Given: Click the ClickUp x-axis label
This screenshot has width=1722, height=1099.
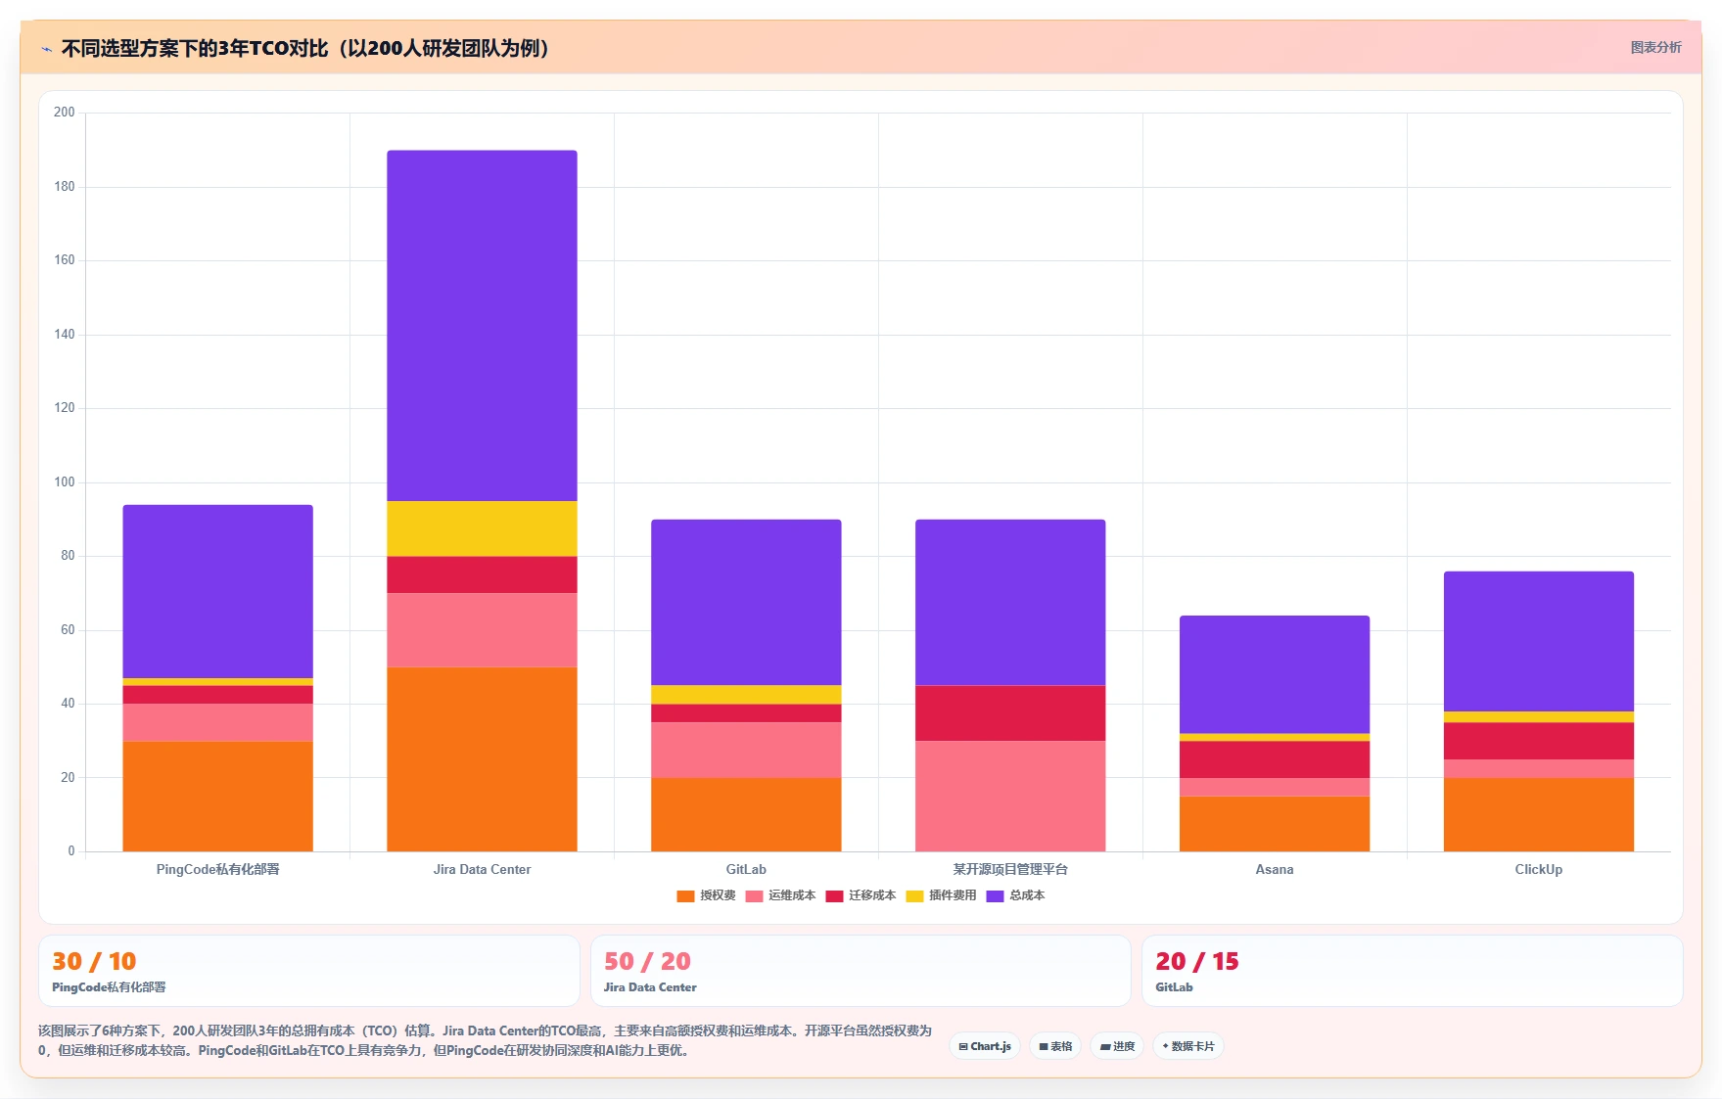Looking at the screenshot, I should 1539,869.
